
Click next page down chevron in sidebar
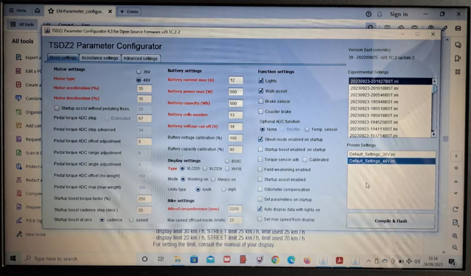456,193
